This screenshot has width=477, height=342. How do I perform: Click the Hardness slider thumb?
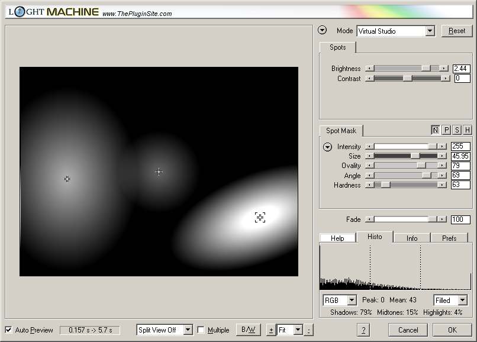tap(385, 185)
